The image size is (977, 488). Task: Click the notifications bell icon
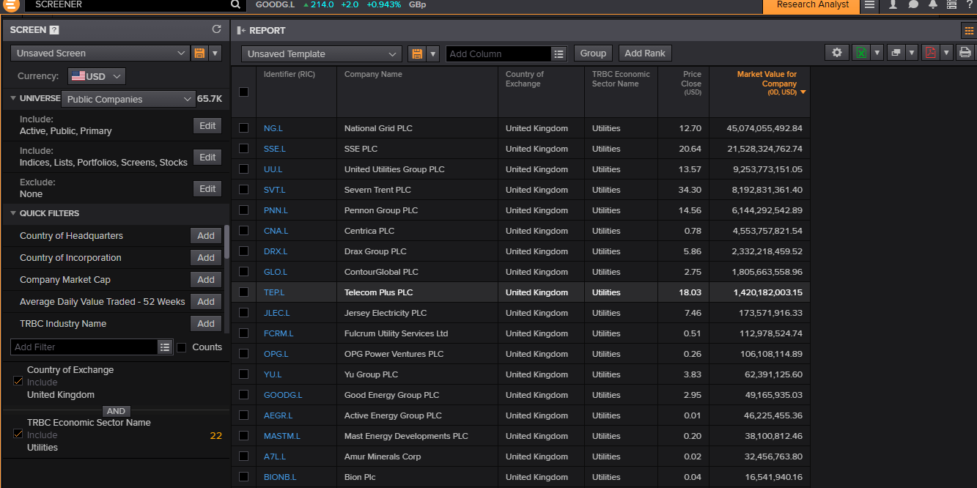point(932,5)
